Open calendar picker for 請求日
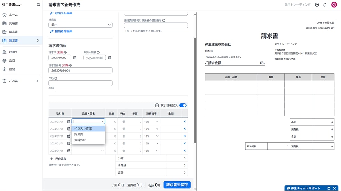Screen dimensions: 341x191 point(74,58)
